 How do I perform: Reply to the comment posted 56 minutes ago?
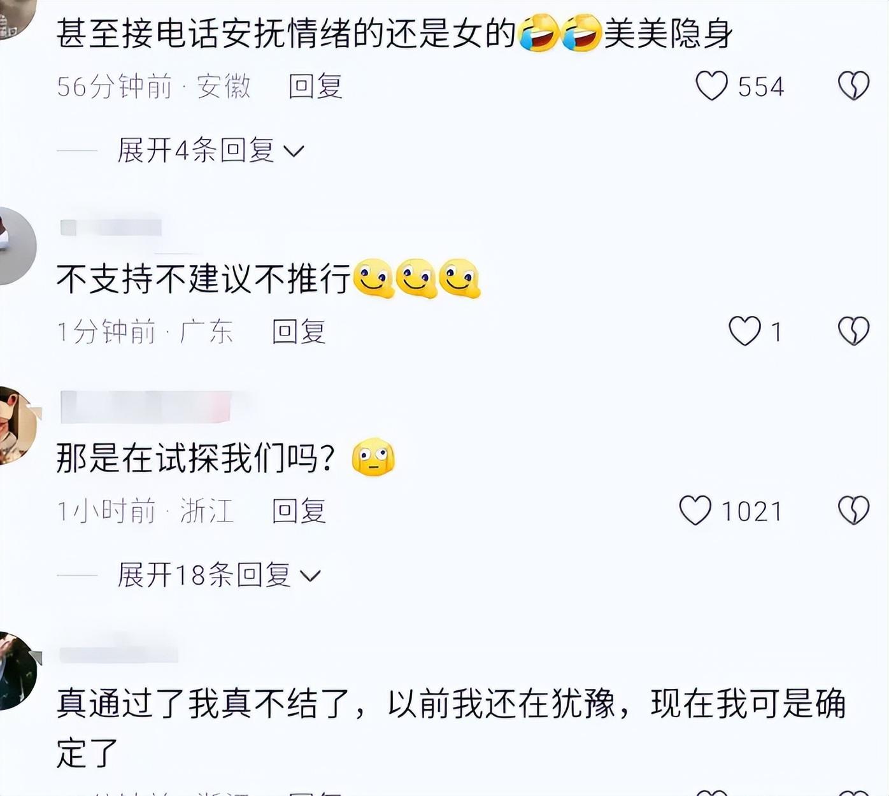316,87
